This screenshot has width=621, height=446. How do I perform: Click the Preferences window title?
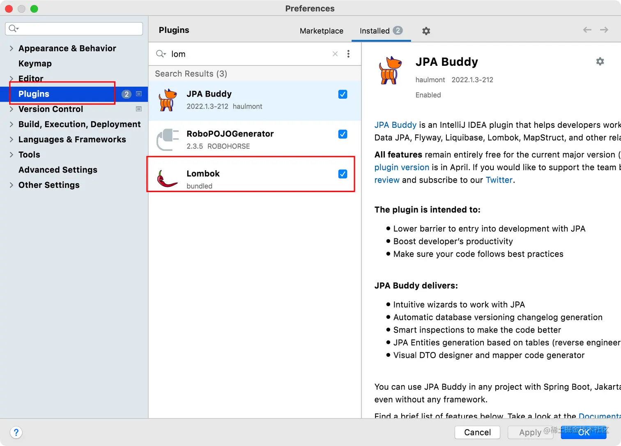310,9
